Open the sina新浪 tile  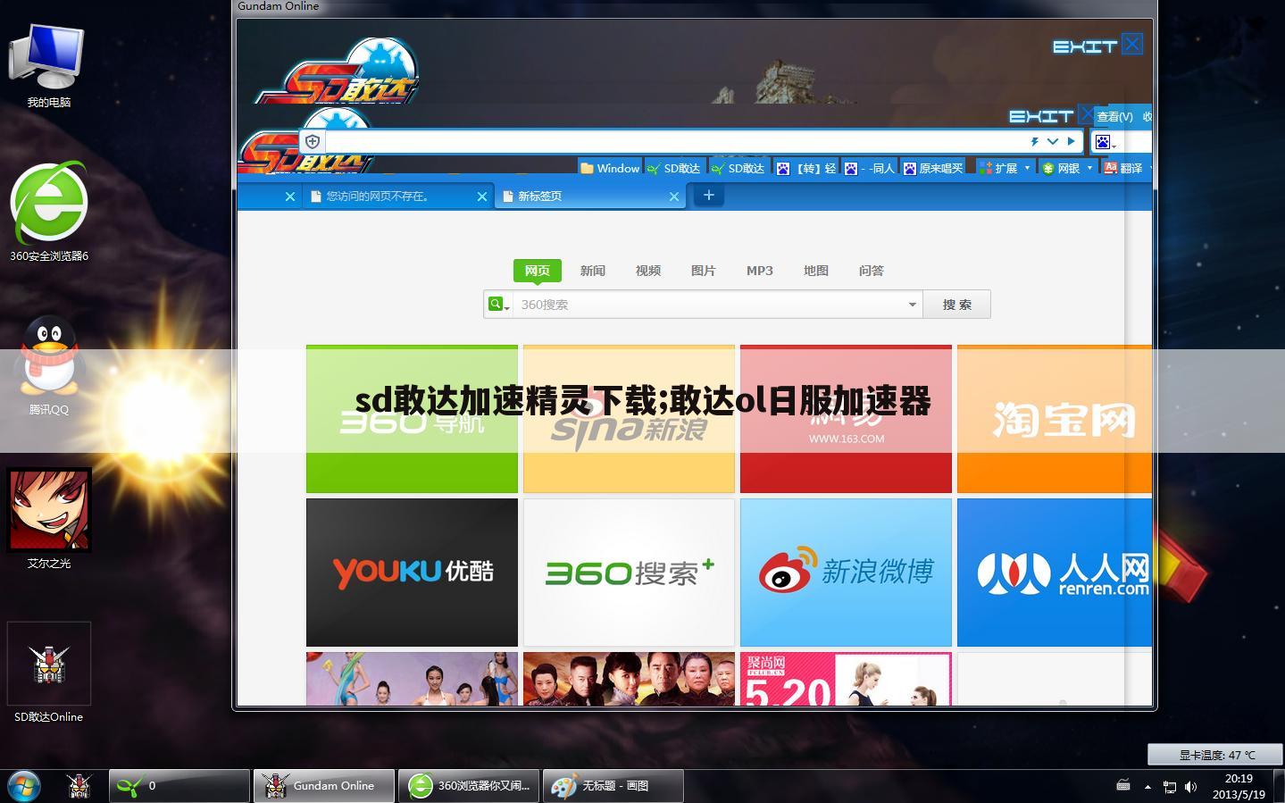click(x=629, y=419)
